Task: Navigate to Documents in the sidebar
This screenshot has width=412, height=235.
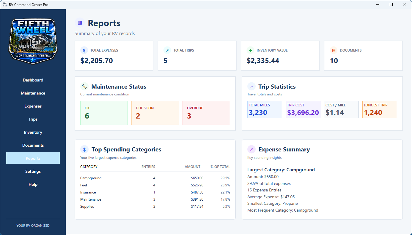Action: point(33,145)
